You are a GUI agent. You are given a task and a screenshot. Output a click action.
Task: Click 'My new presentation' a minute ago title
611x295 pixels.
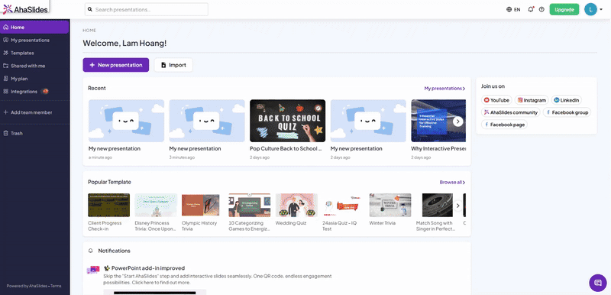point(114,148)
